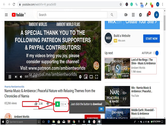
Task: Click the green download-arrow extension icon
Action: point(151,5)
